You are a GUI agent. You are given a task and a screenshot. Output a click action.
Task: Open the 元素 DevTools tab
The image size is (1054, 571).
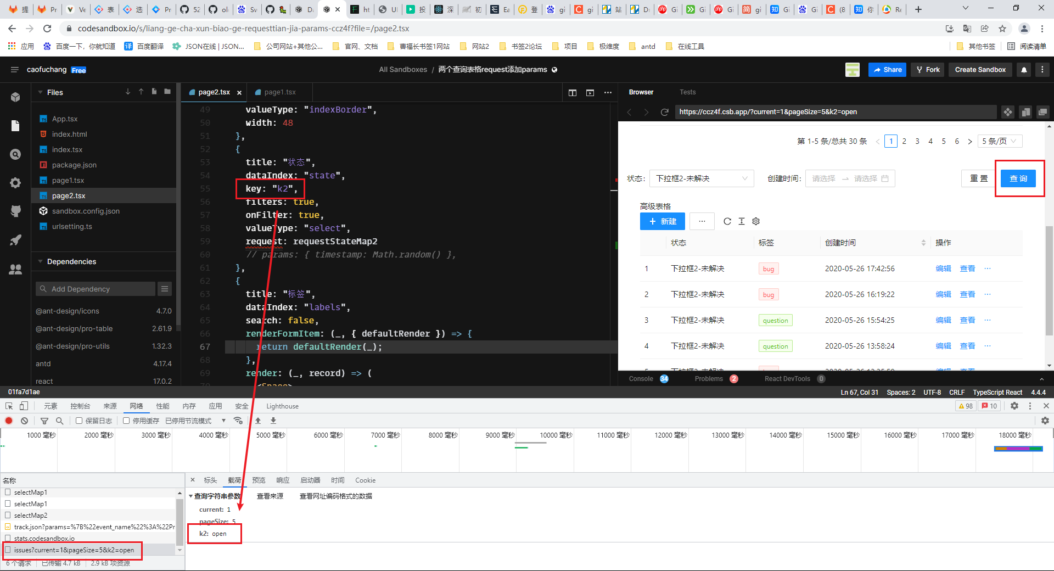tap(51, 406)
